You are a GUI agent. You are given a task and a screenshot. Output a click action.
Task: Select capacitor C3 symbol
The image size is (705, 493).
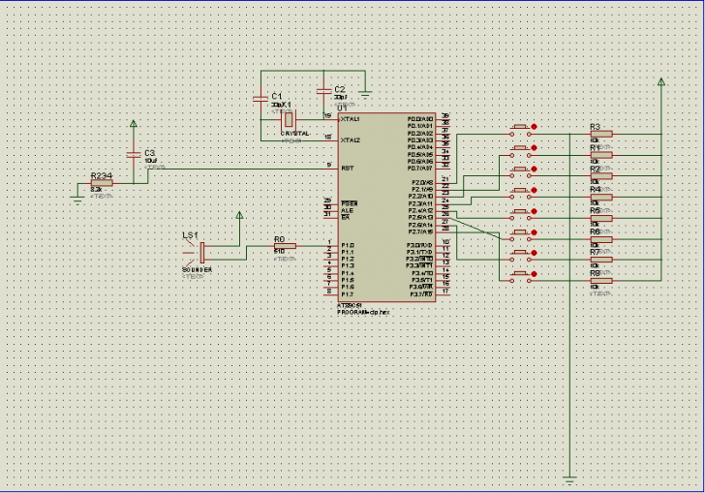pos(134,155)
